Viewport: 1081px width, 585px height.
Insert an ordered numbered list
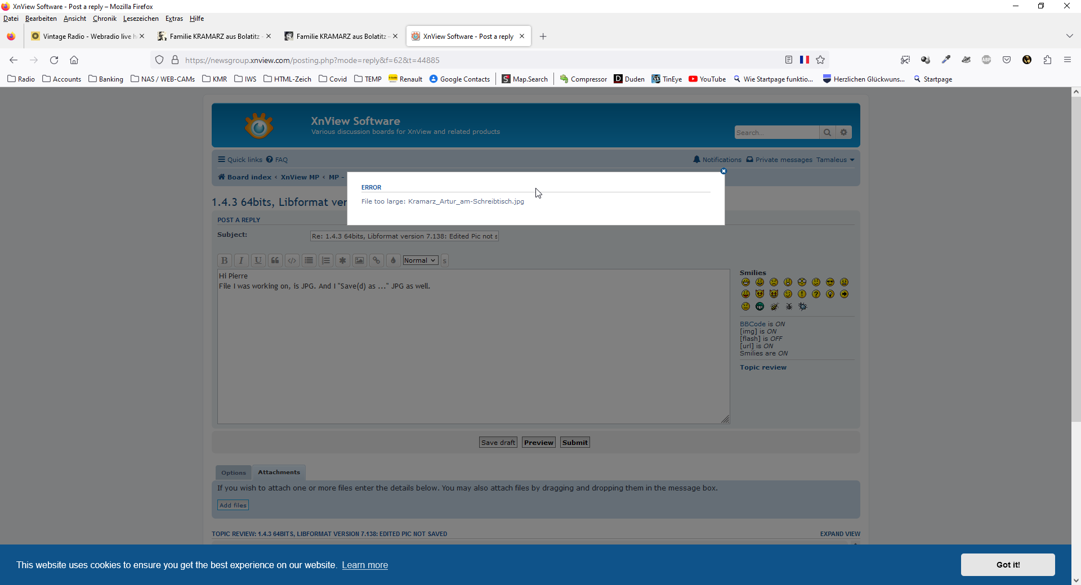325,260
